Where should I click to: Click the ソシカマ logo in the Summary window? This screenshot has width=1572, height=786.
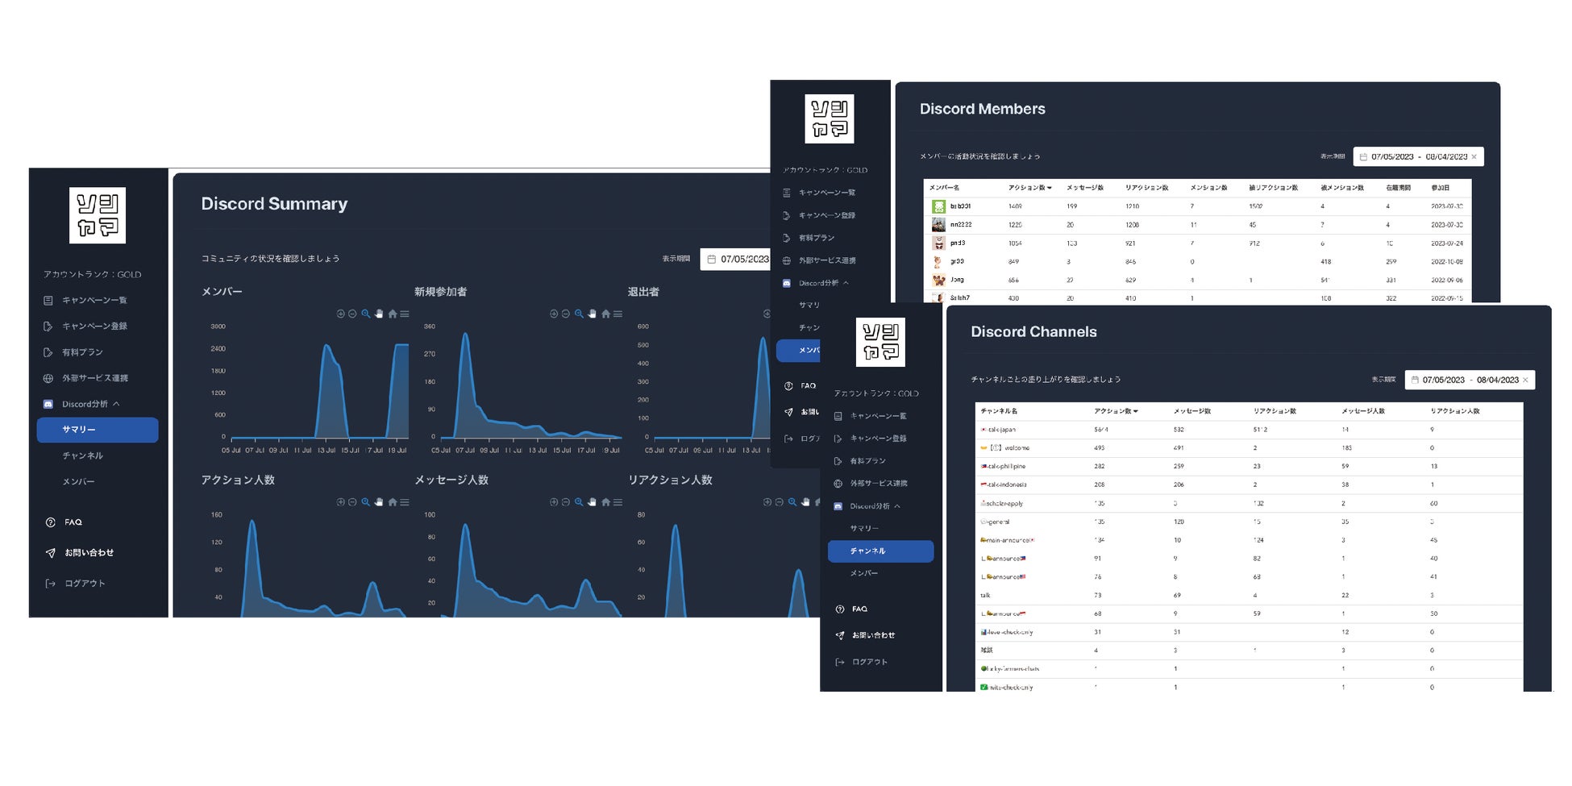[98, 215]
